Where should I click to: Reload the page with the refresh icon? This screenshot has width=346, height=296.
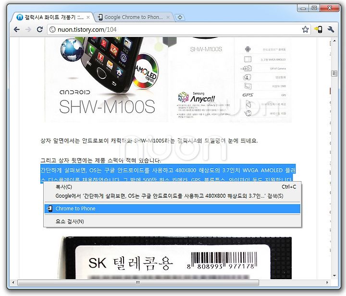pos(40,29)
